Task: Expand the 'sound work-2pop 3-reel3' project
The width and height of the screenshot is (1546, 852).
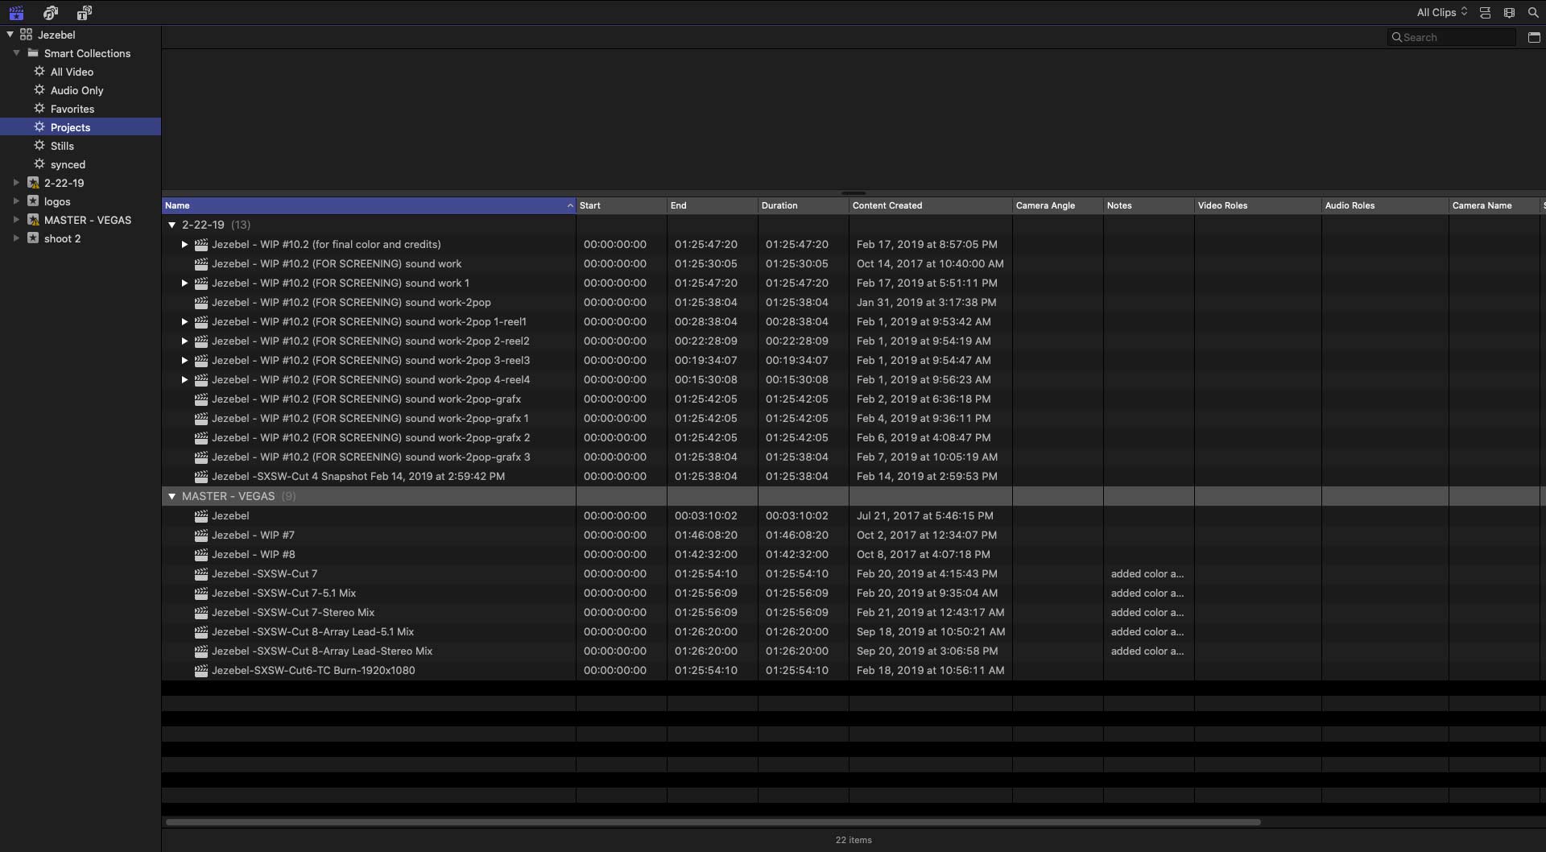Action: [x=184, y=360]
